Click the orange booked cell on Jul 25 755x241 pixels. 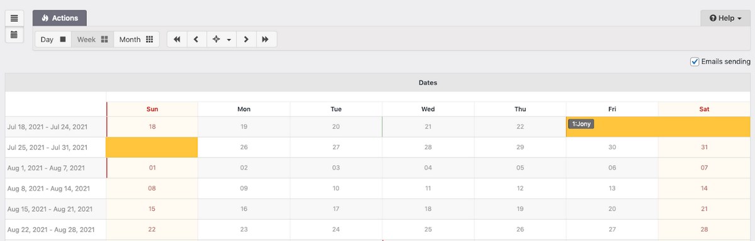pyautogui.click(x=152, y=147)
